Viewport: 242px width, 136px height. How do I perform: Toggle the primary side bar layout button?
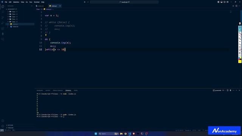[x=219, y=2]
